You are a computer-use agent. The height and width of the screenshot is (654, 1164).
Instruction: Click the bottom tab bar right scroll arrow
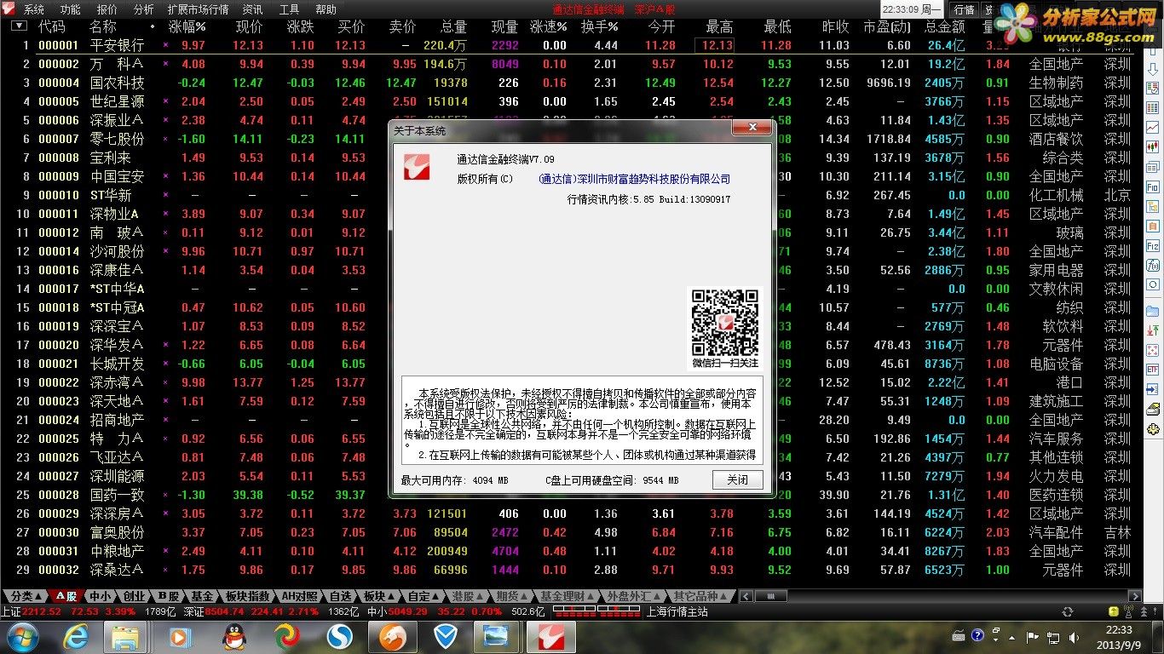pos(1135,596)
